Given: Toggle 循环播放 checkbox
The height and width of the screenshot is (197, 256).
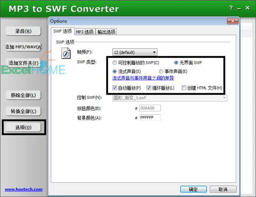Looking at the screenshot, I should (149, 88).
